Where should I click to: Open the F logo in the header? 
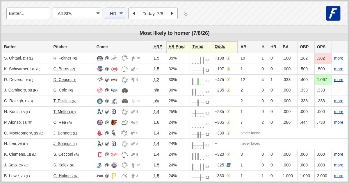point(333,13)
